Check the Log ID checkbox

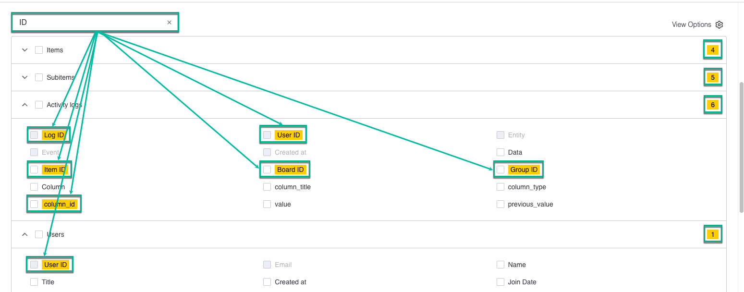(34, 135)
